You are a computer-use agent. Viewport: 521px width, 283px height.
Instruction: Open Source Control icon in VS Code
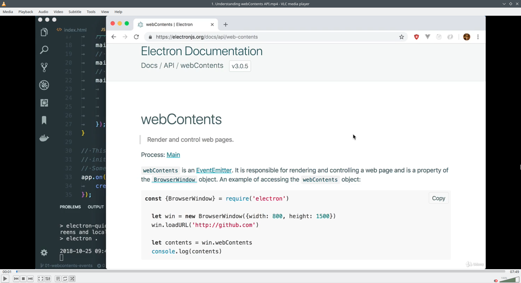44,67
